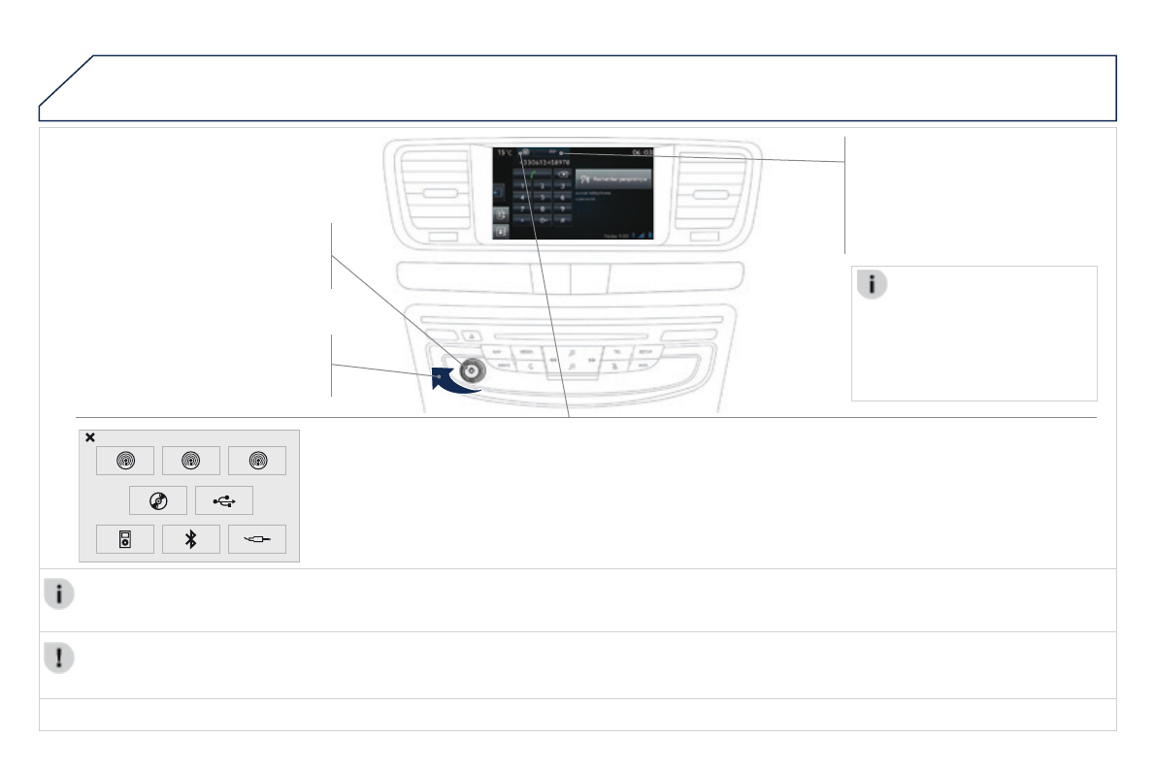This screenshot has width=1156, height=770.
Task: Choose the CD disc media source
Action: 158,500
